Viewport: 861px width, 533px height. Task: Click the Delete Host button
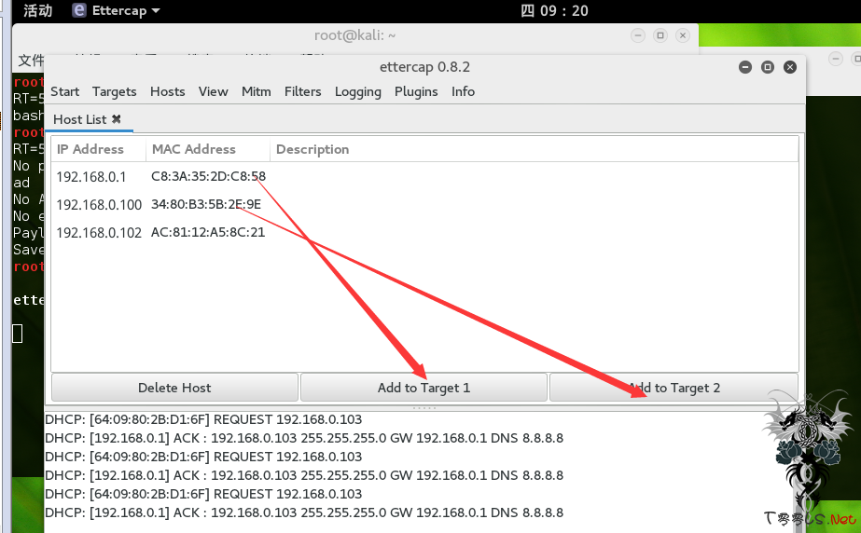tap(174, 388)
